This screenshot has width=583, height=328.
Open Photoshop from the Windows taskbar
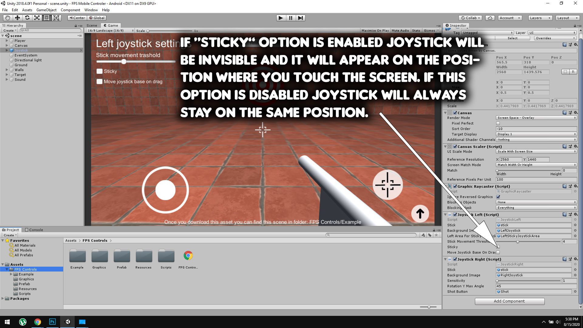click(52, 322)
